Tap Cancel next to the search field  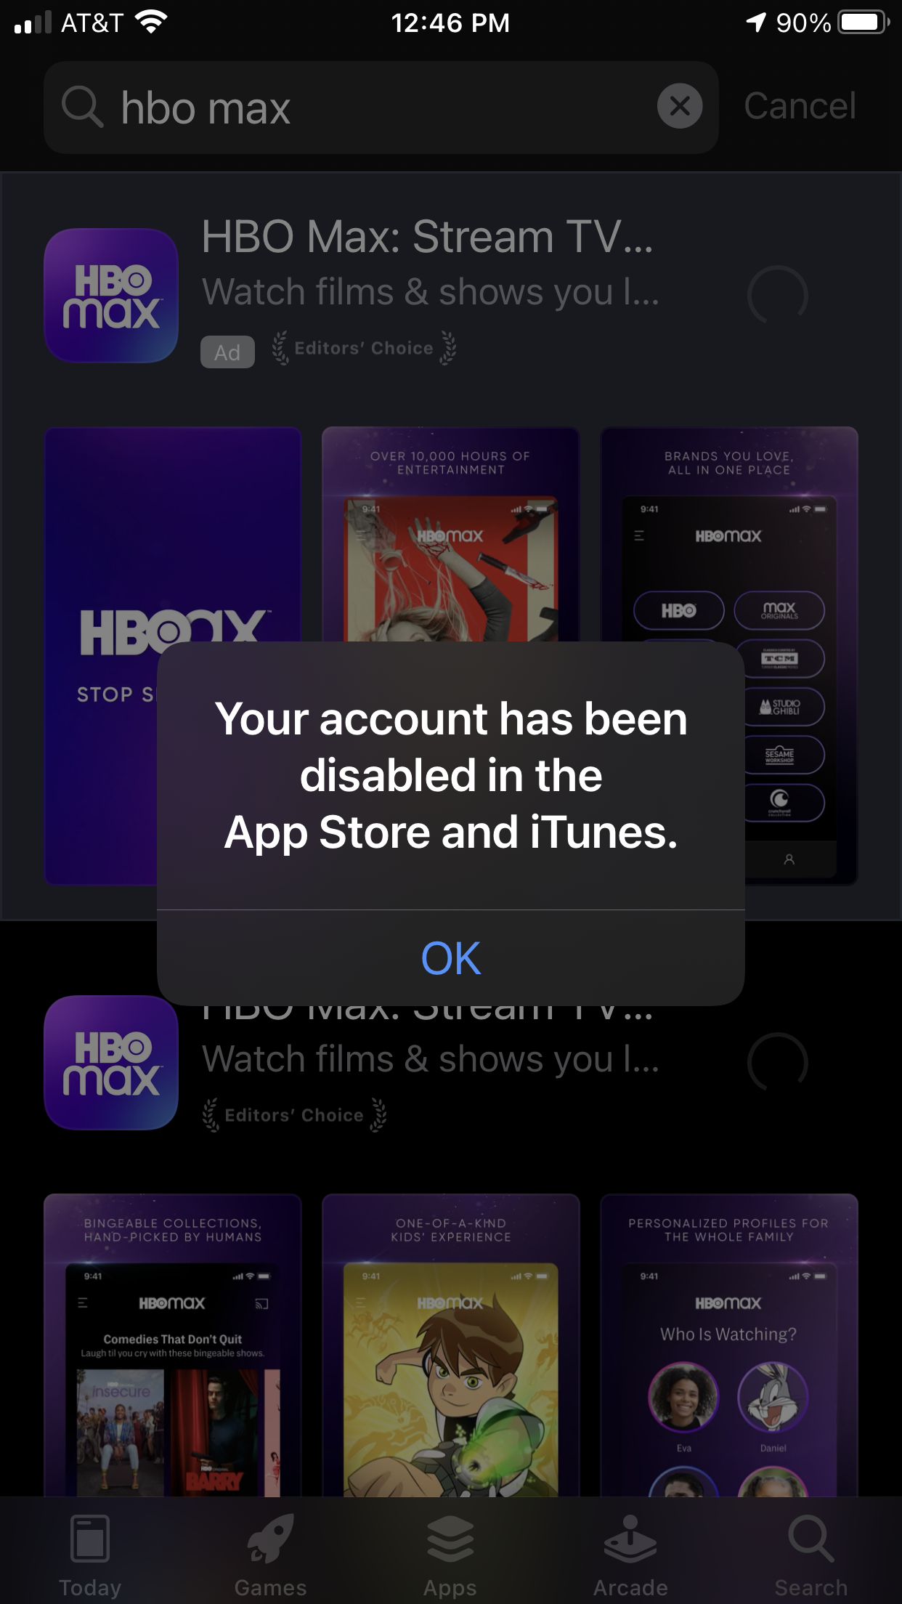pos(800,106)
